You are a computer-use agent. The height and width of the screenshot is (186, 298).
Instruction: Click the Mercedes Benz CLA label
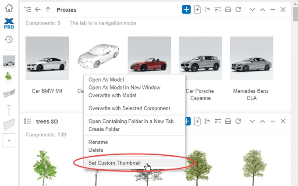251,94
